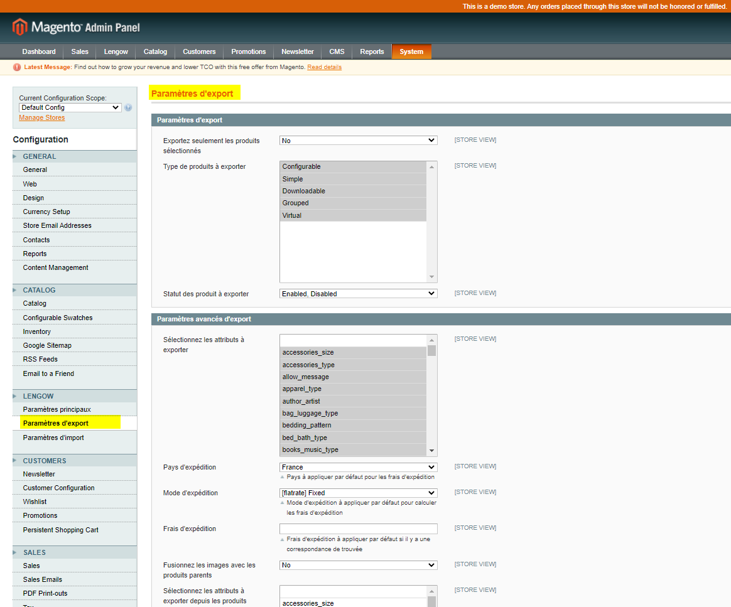Open the System menu

pyautogui.click(x=411, y=51)
